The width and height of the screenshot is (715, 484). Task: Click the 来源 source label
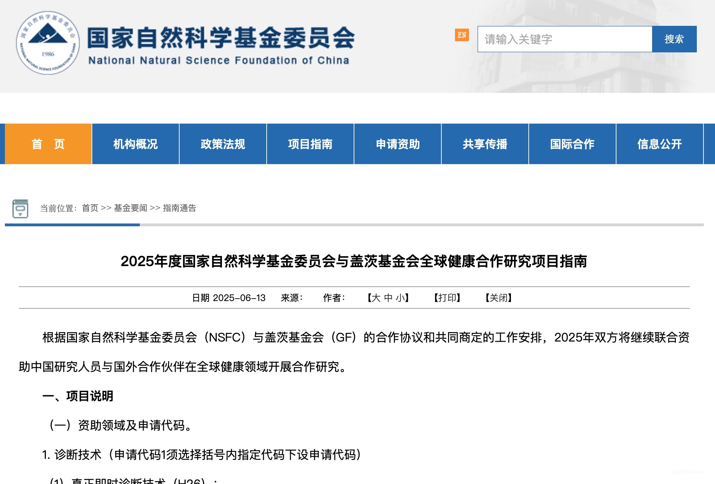click(x=292, y=298)
